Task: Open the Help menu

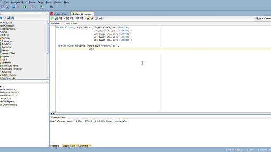Action: point(66,3)
